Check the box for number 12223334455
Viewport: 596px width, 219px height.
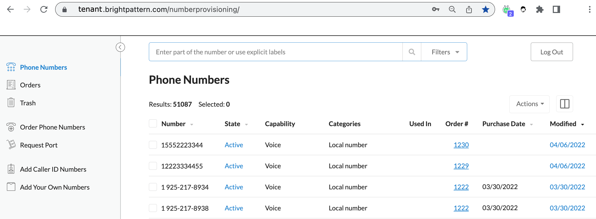click(153, 166)
